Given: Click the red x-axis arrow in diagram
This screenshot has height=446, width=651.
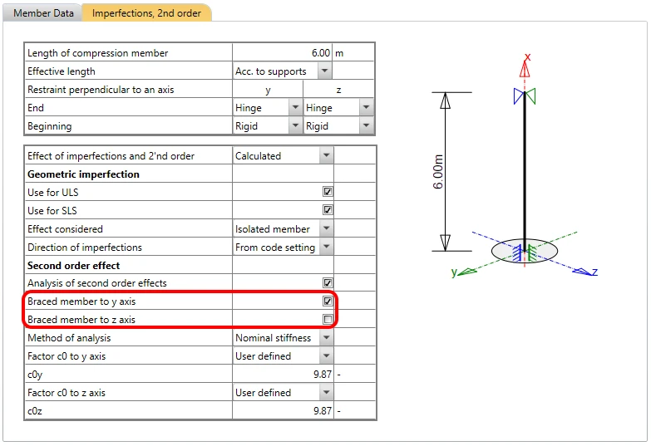Looking at the screenshot, I should pyautogui.click(x=525, y=69).
